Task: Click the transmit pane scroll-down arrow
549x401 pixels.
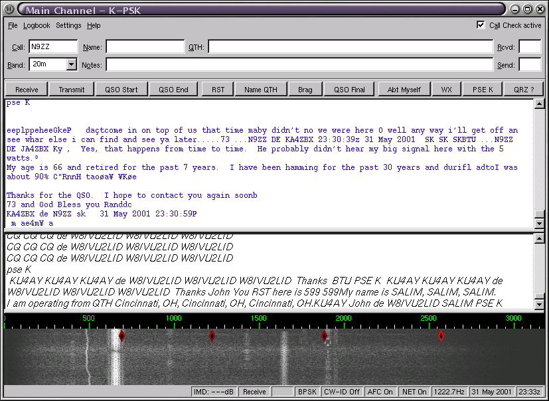Action: tap(539, 304)
